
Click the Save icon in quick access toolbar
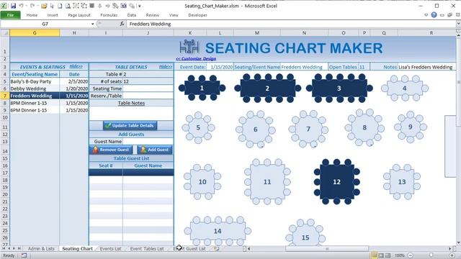pyautogui.click(x=13, y=6)
